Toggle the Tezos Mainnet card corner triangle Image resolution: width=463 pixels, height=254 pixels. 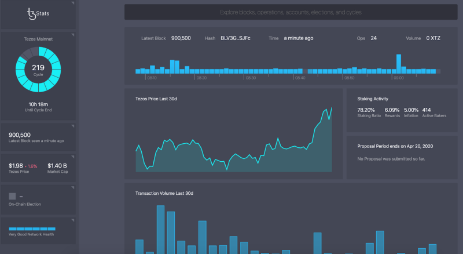pos(73,35)
